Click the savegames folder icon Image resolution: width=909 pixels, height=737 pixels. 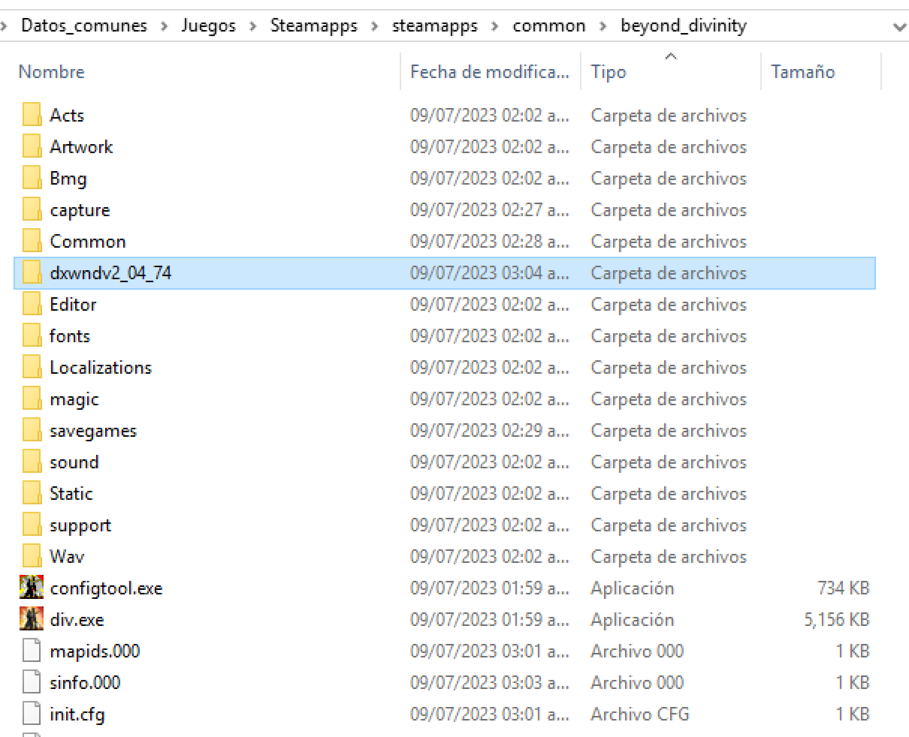point(32,430)
